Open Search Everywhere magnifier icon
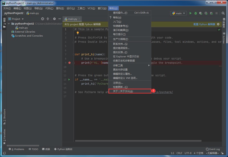Viewport: 228px width, 157px height. 222,13
